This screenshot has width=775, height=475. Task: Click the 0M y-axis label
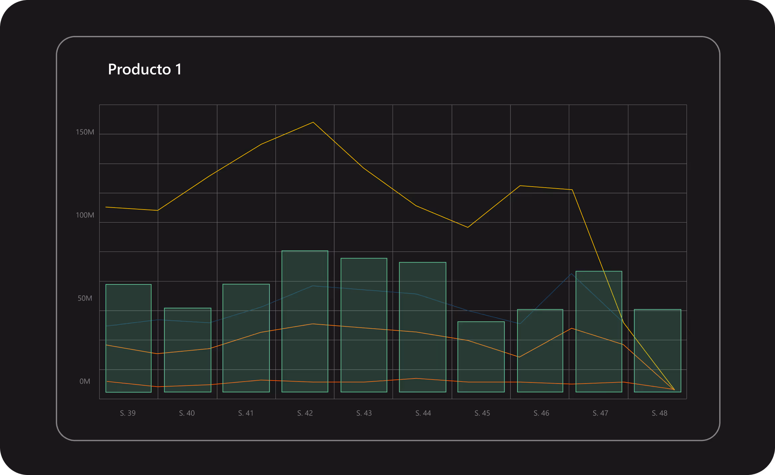pos(85,381)
